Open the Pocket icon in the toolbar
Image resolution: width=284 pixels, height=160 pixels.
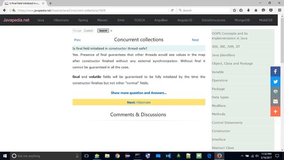(x=271, y=10)
